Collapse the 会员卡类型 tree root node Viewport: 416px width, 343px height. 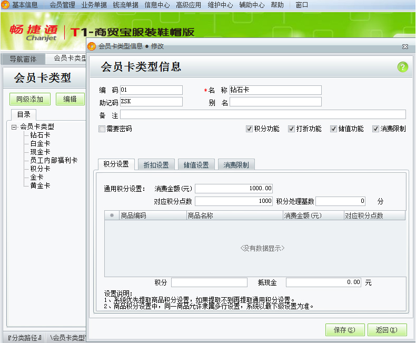tap(14, 127)
